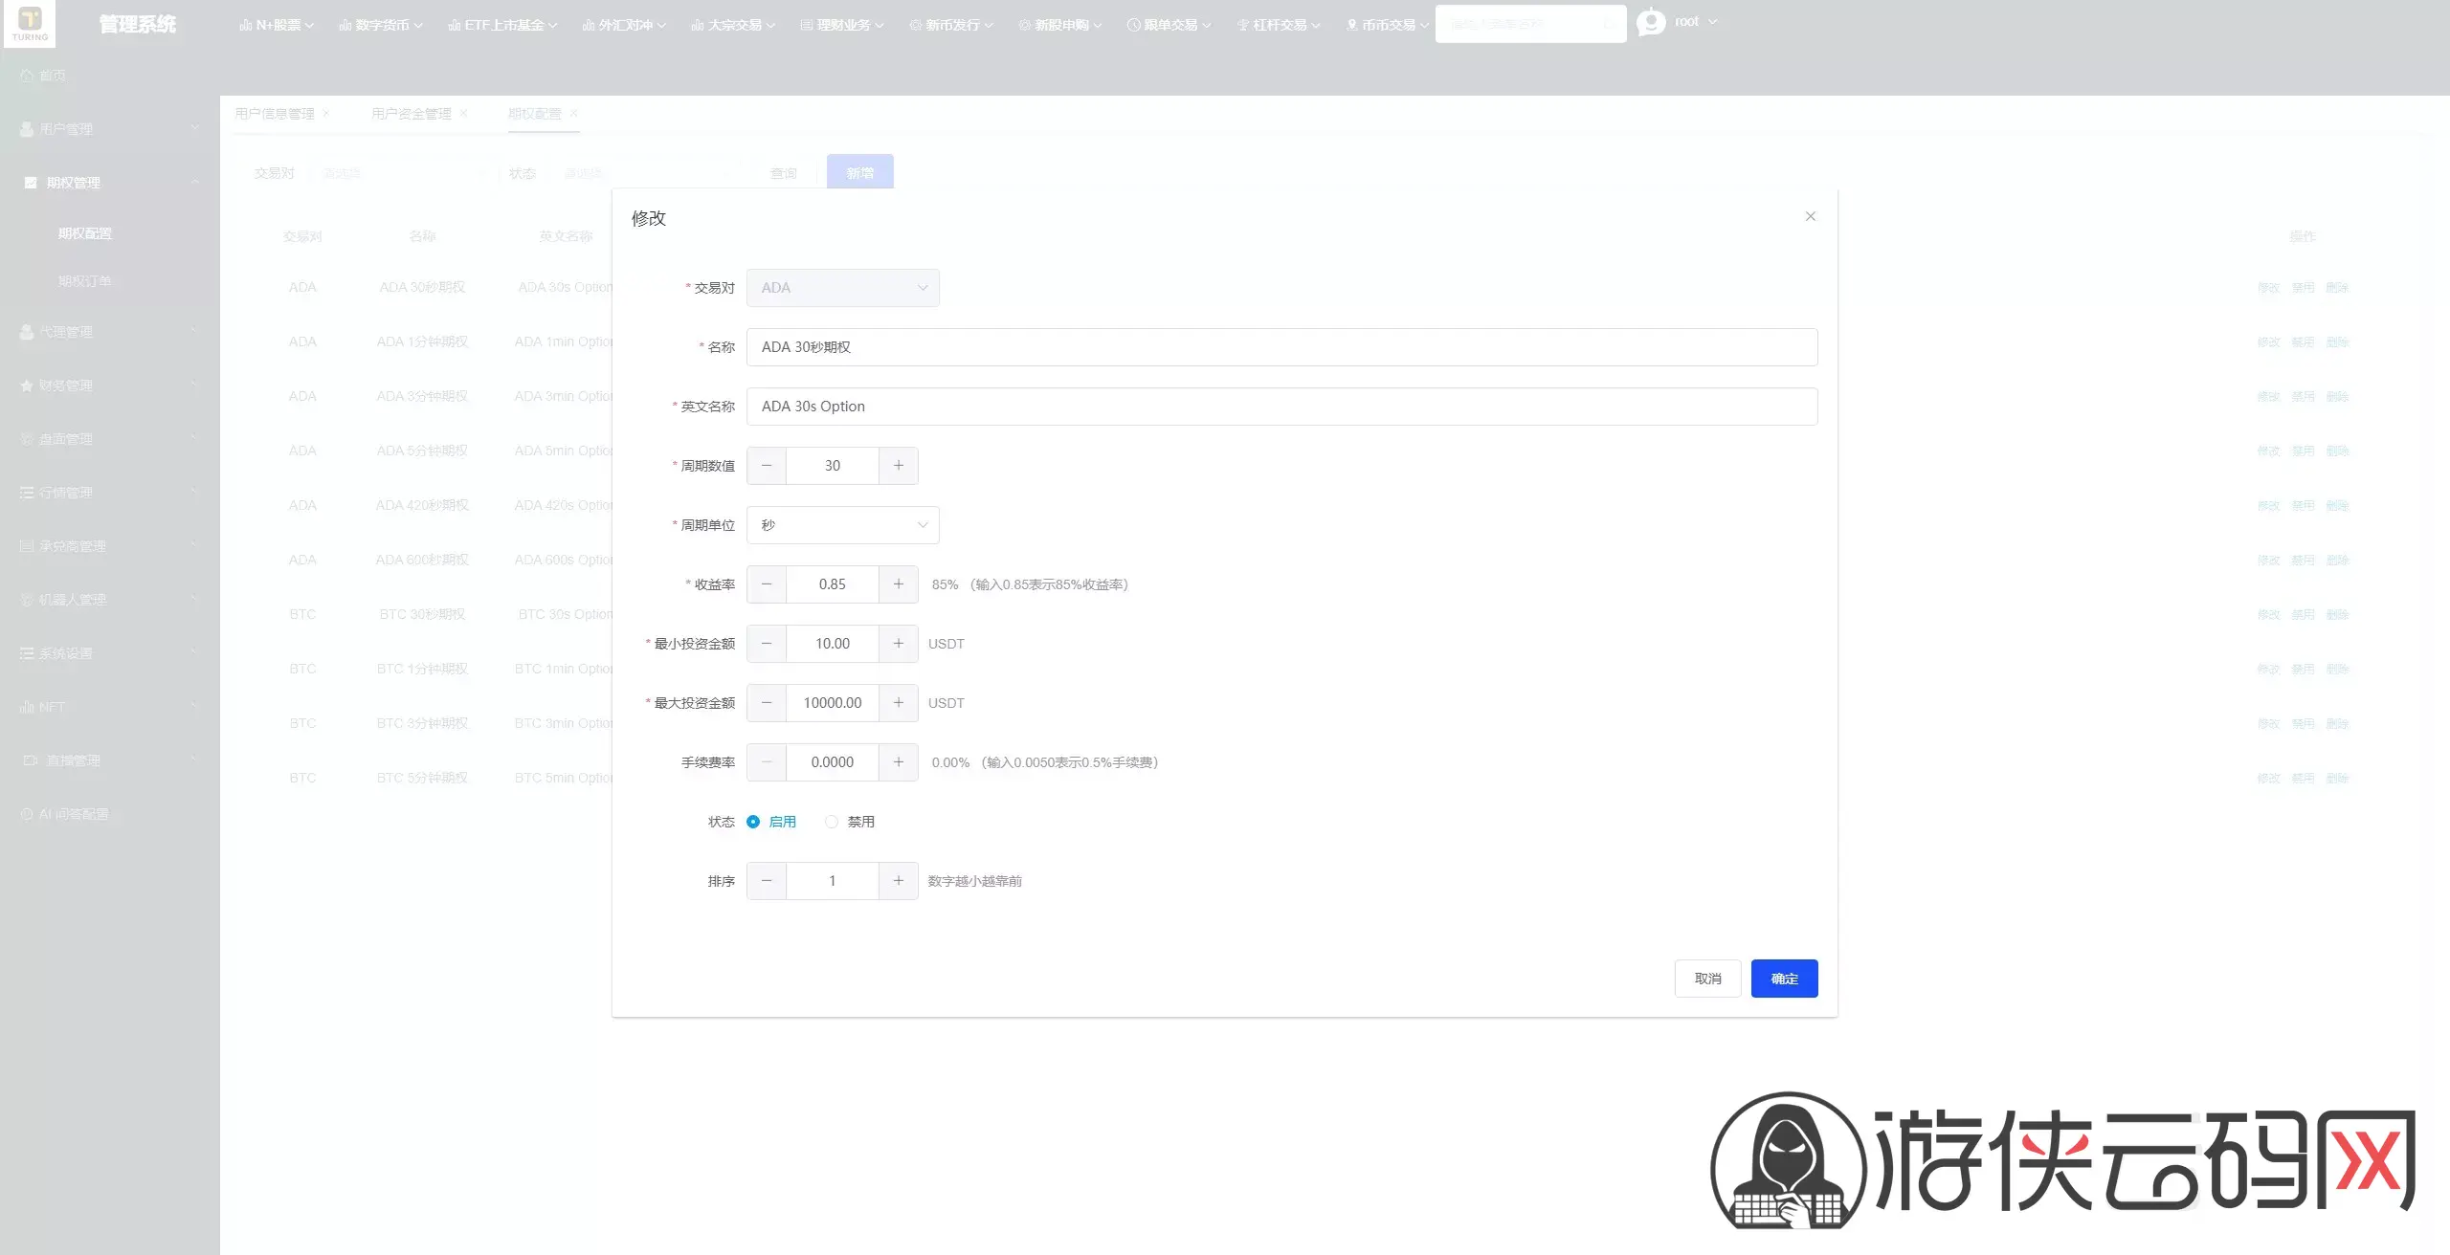Open the 新币发行 top menu
2450x1255 pixels.
point(951,25)
